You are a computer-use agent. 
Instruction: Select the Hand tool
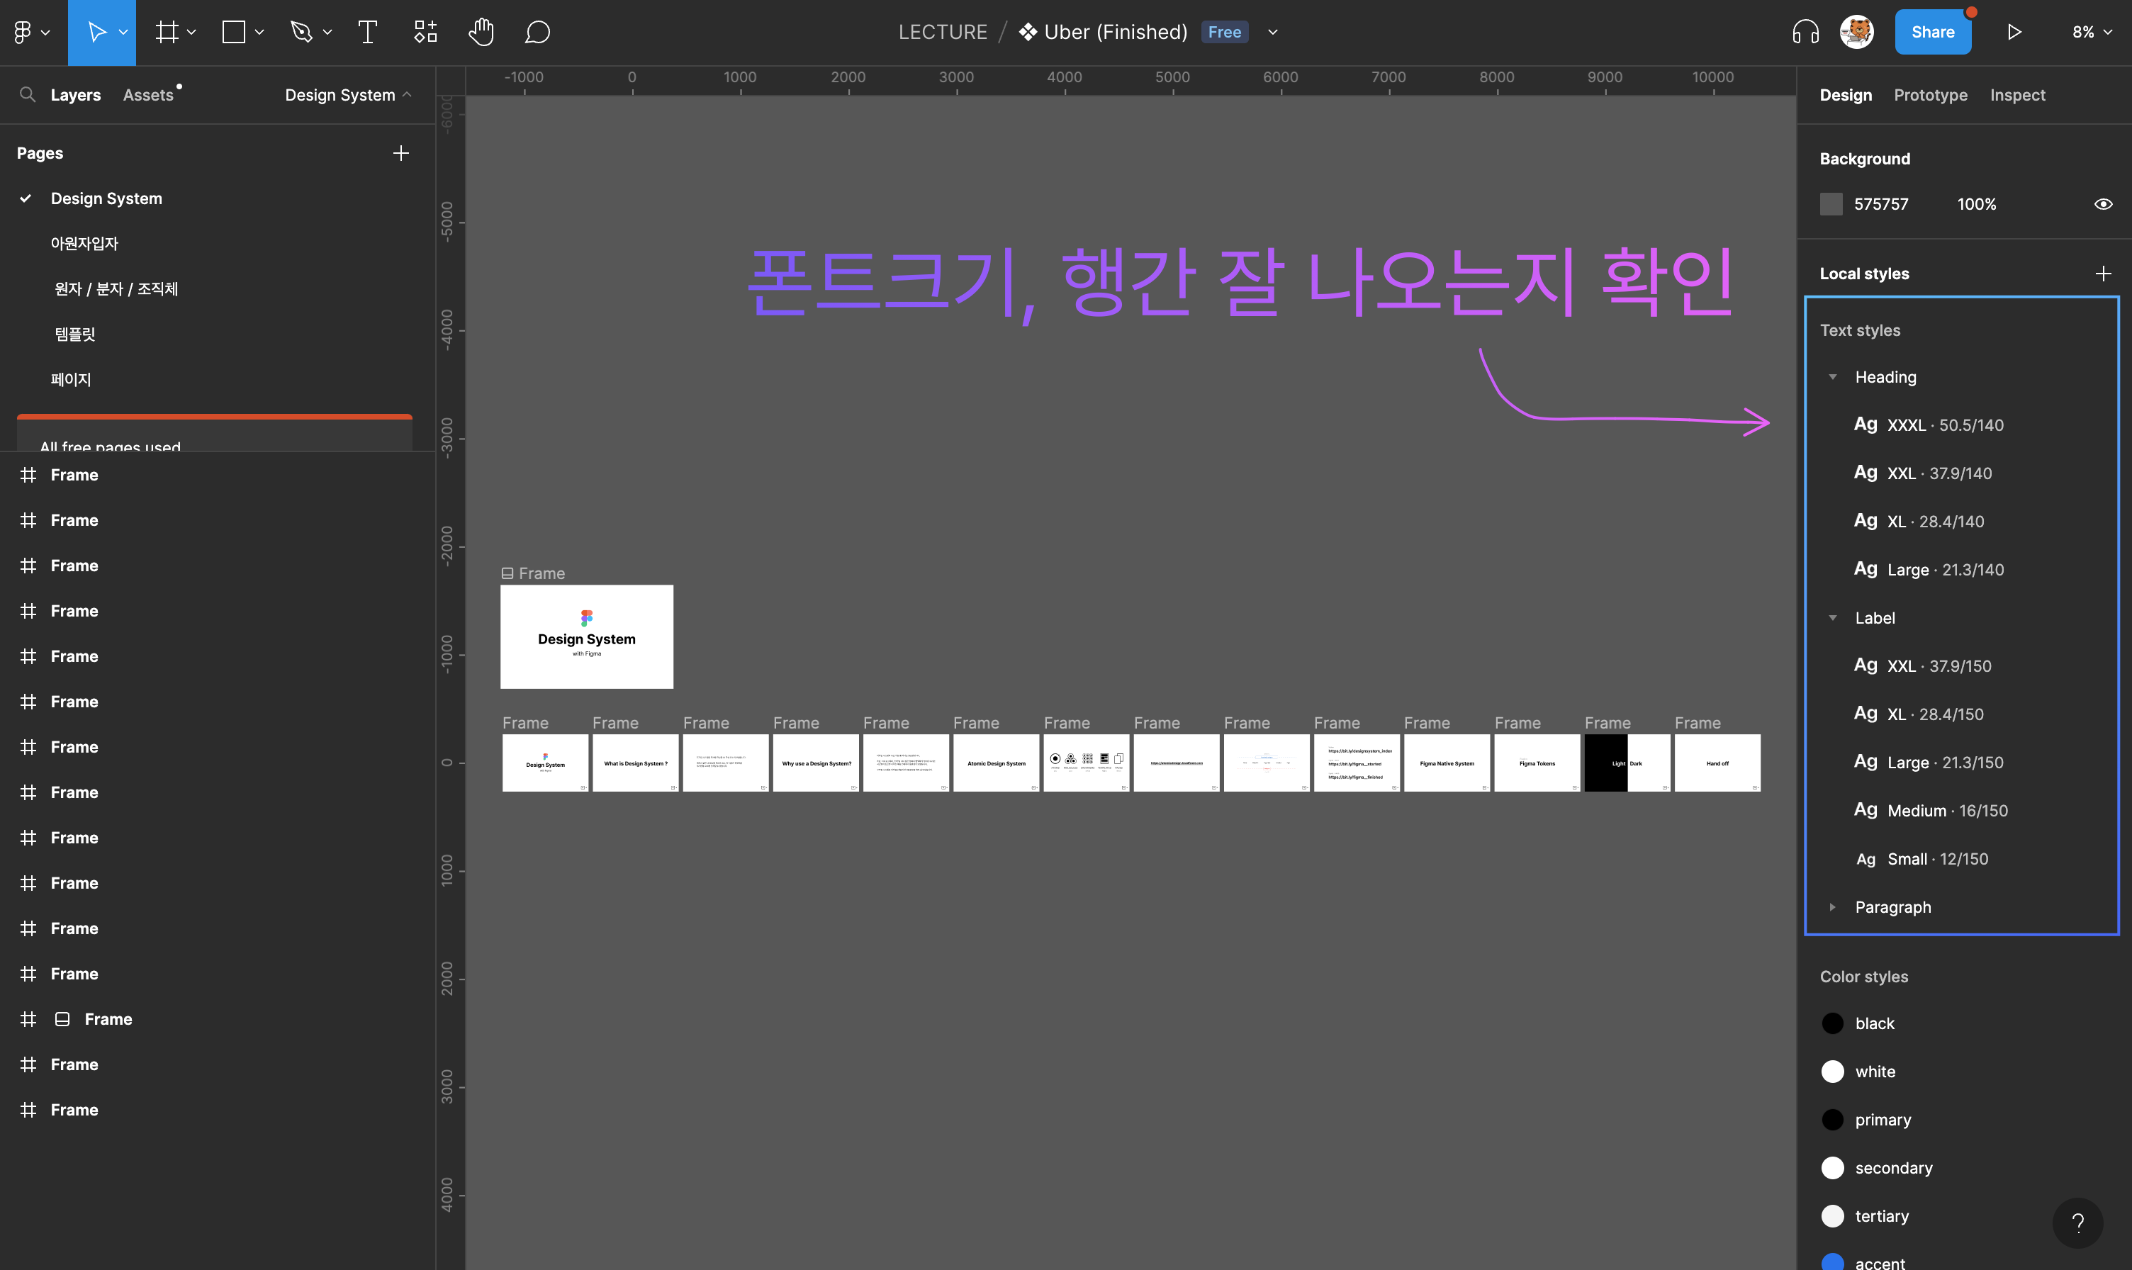click(x=482, y=33)
